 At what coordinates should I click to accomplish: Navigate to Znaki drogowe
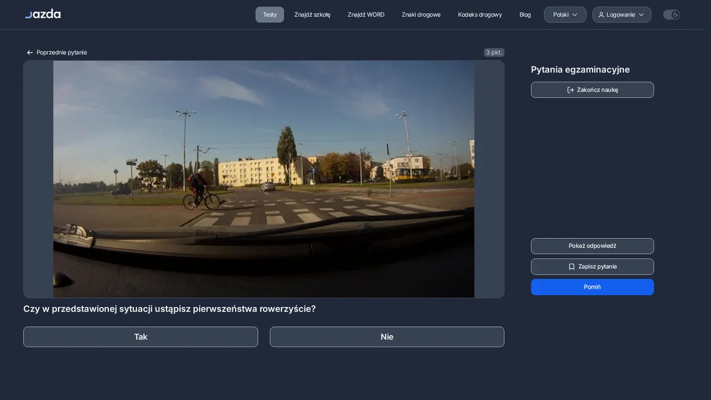click(421, 15)
